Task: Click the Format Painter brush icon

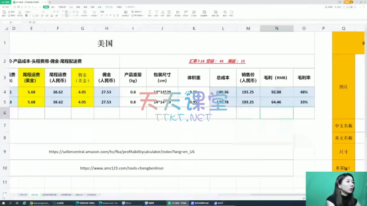Action: pyautogui.click(x=20, y=12)
